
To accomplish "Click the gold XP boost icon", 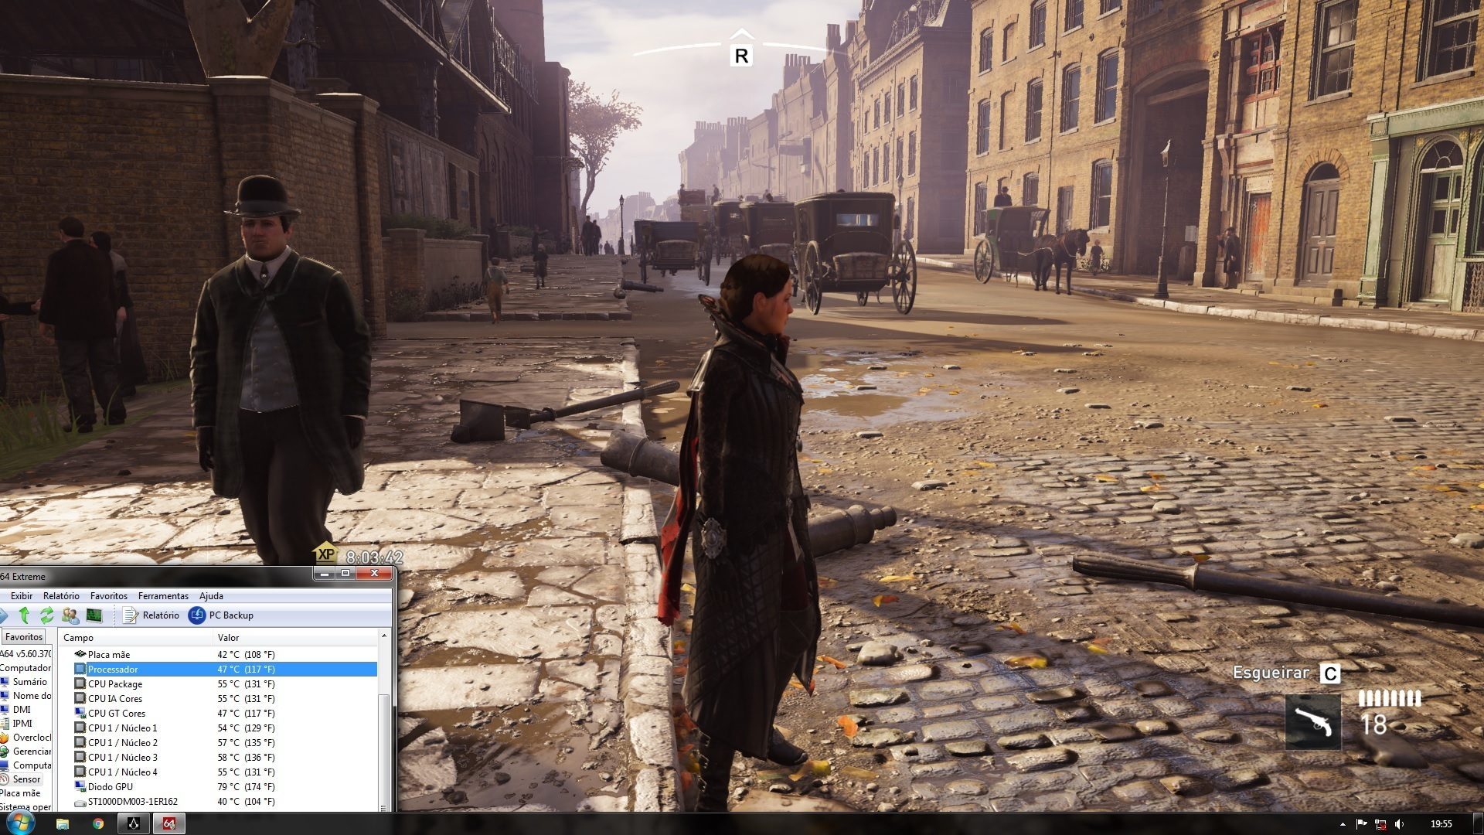I will [325, 554].
